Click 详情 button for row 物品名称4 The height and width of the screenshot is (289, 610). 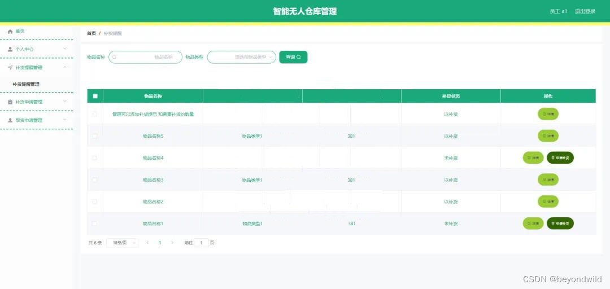click(x=533, y=158)
